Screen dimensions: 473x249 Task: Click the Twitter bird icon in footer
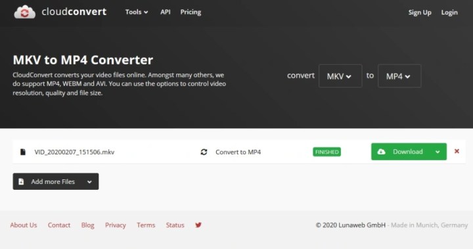(198, 225)
